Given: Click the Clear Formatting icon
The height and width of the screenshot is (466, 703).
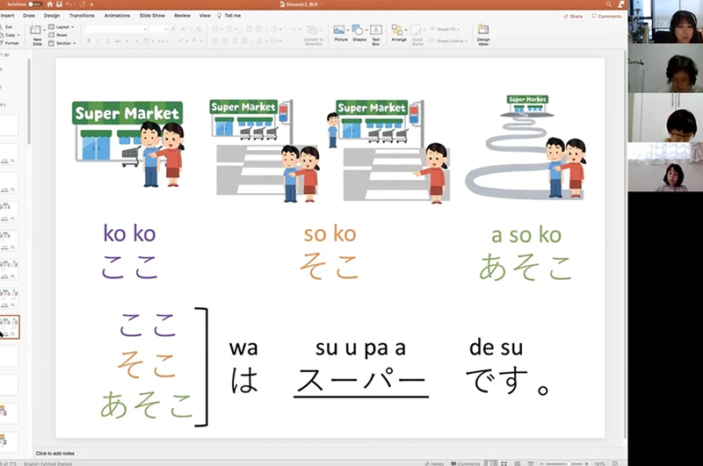Looking at the screenshot, I should 198,29.
